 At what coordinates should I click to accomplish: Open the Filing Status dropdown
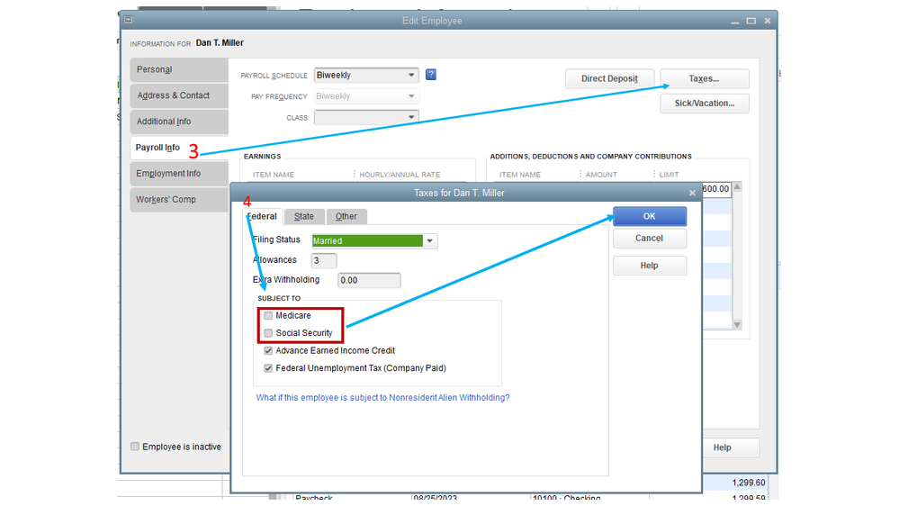tap(430, 241)
